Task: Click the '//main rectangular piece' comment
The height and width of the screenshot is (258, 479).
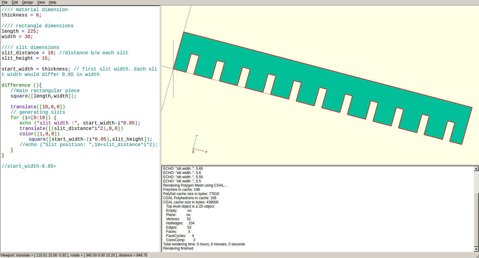Action: click(45, 91)
